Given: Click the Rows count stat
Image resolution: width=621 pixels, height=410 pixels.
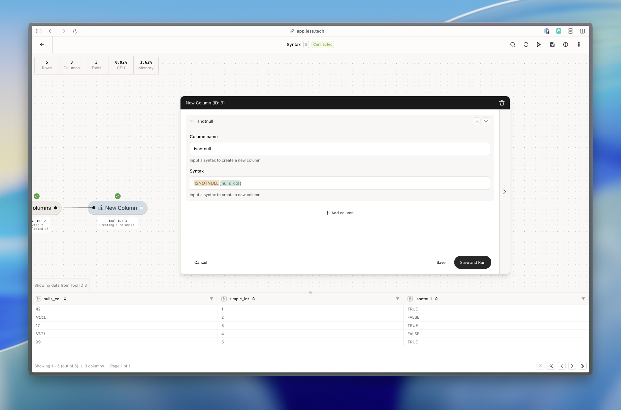Looking at the screenshot, I should 47,65.
